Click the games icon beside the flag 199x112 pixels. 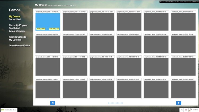(x=181, y=110)
